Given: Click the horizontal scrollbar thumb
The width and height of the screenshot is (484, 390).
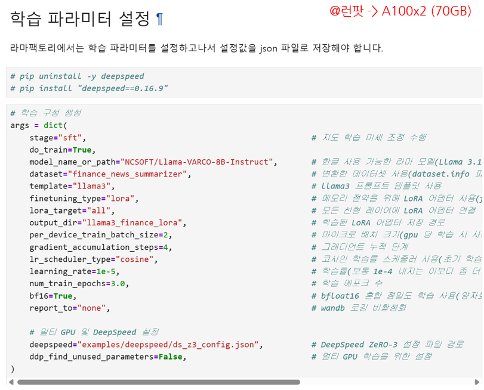Looking at the screenshot, I should point(159,382).
